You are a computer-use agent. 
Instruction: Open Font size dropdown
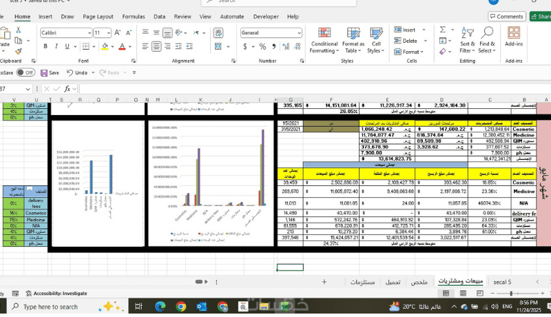[x=108, y=32]
